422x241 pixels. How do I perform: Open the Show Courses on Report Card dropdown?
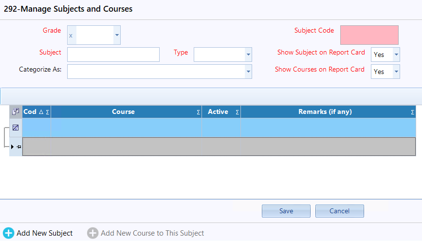(396, 72)
